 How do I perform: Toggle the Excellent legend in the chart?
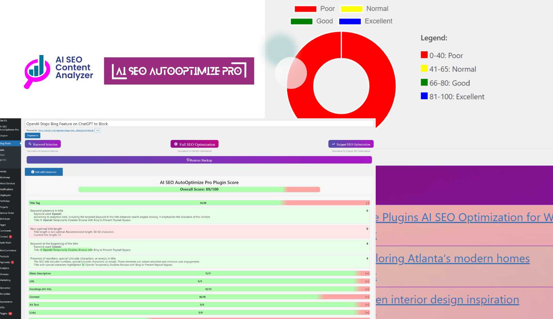[365, 21]
